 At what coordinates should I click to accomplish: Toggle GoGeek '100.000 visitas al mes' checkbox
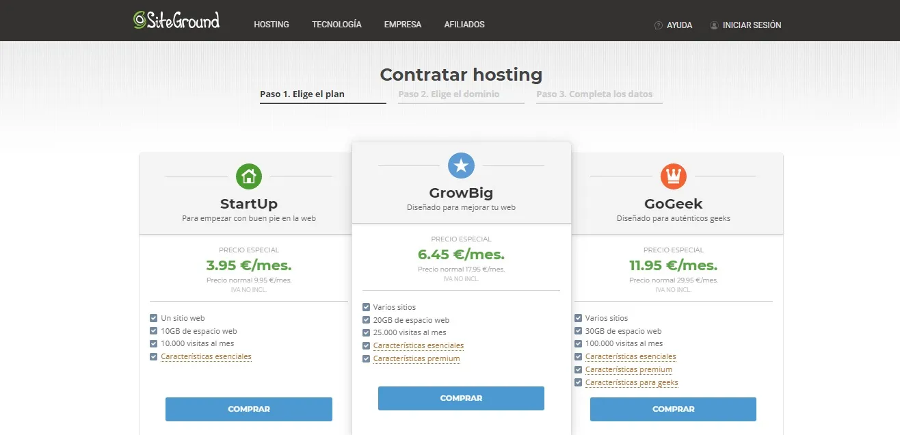click(579, 344)
